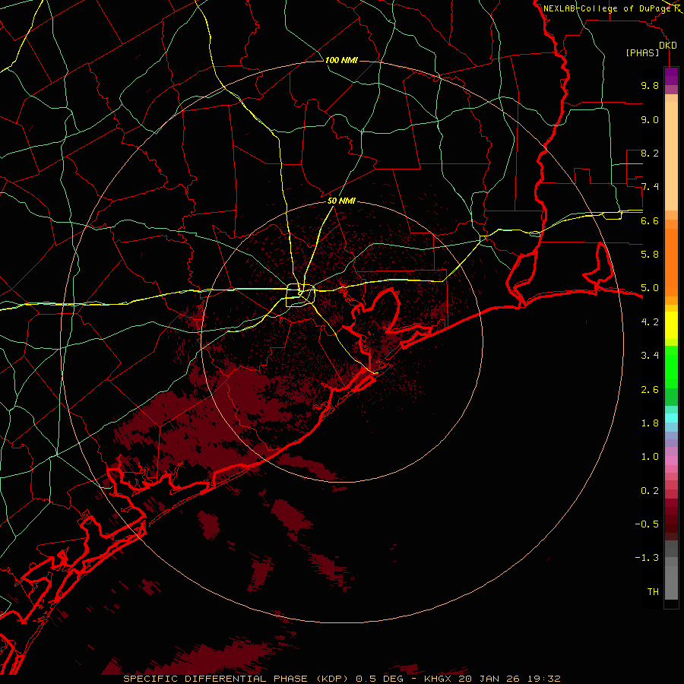Click the bright green swatch in the color bar

[x=671, y=366]
